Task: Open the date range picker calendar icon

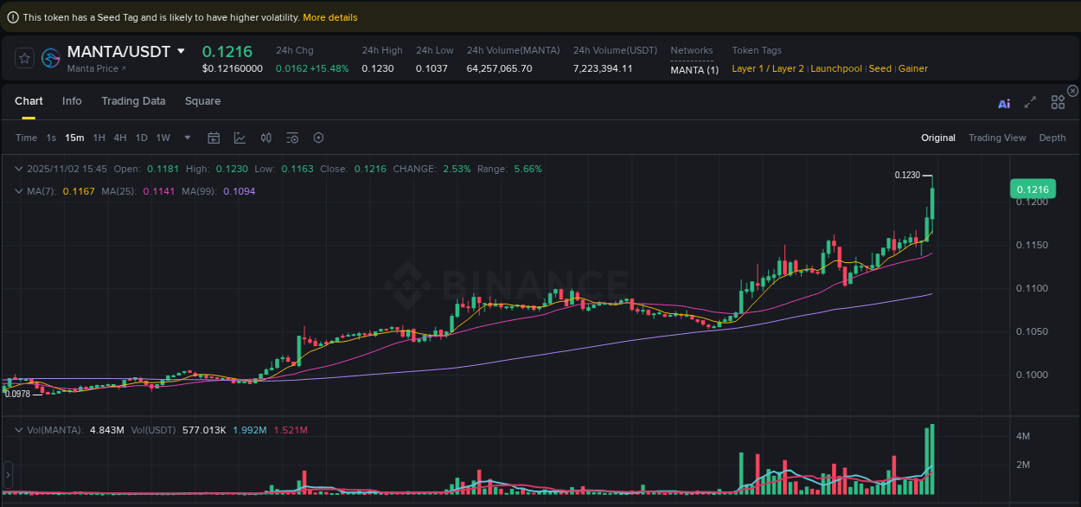Action: [214, 138]
